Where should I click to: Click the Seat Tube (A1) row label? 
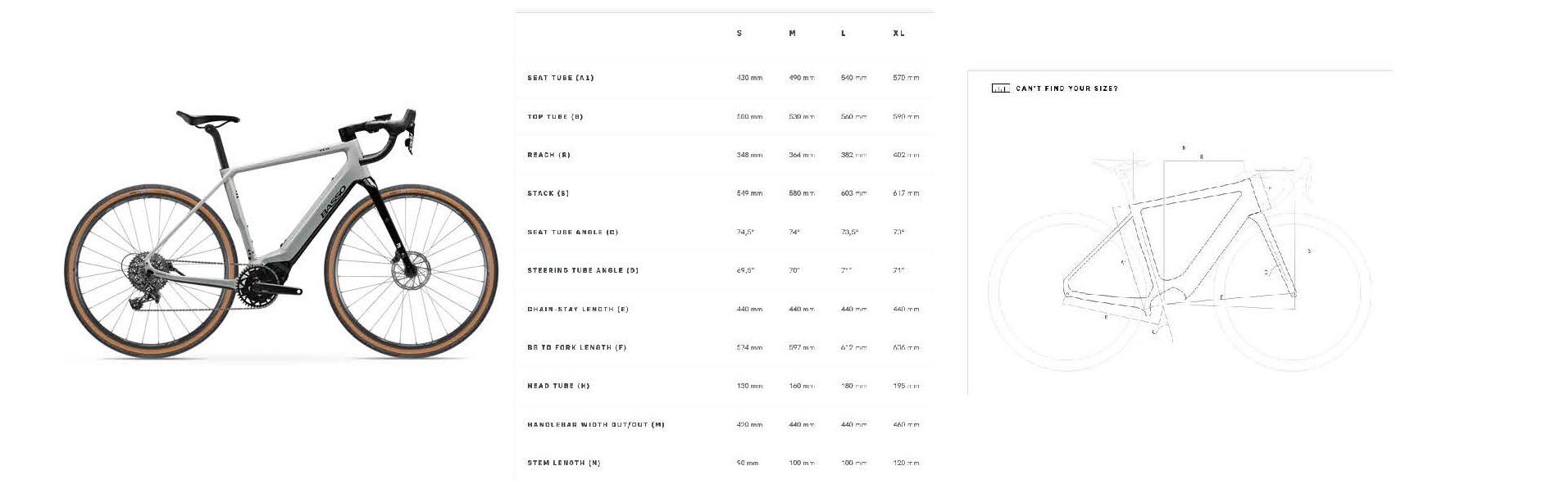561,78
